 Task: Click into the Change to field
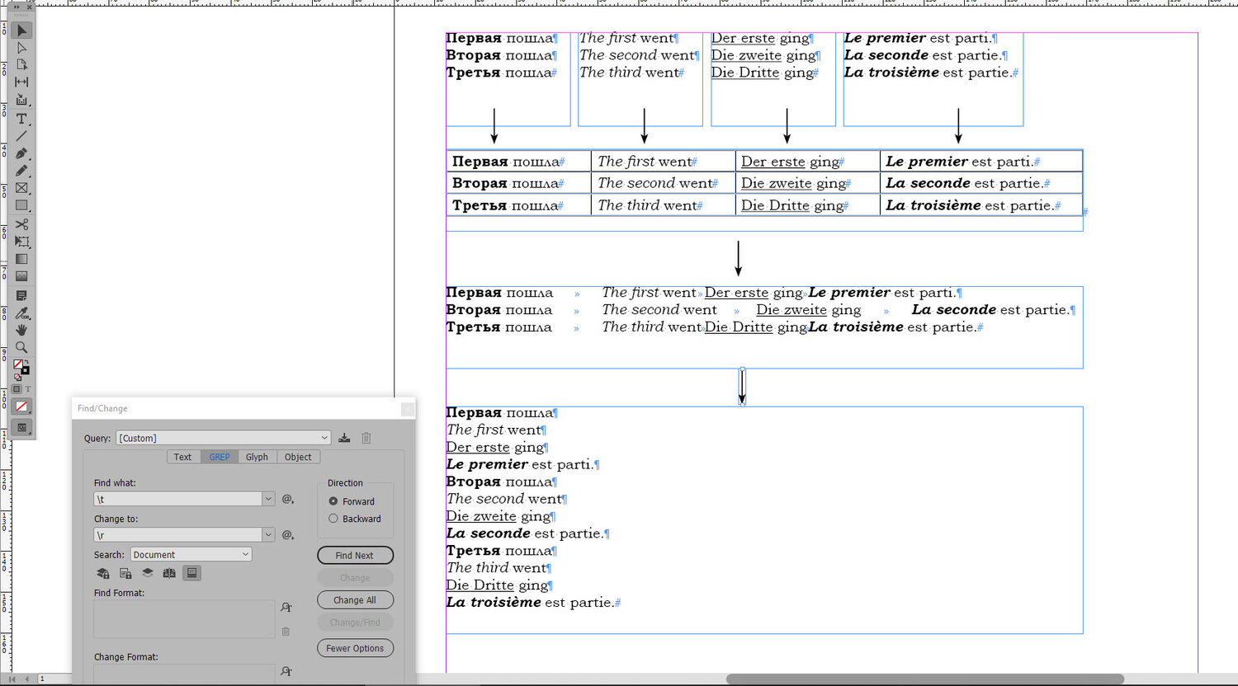178,535
